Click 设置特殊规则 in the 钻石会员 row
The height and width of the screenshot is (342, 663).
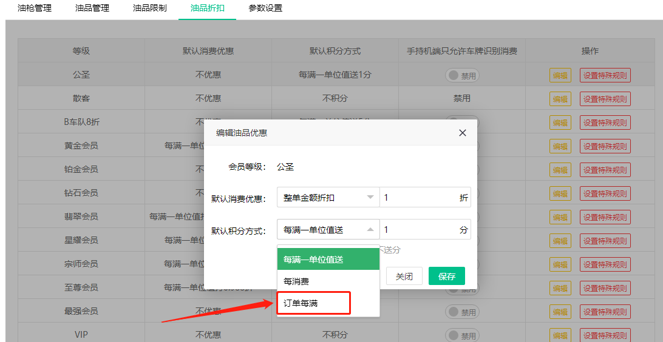[605, 193]
